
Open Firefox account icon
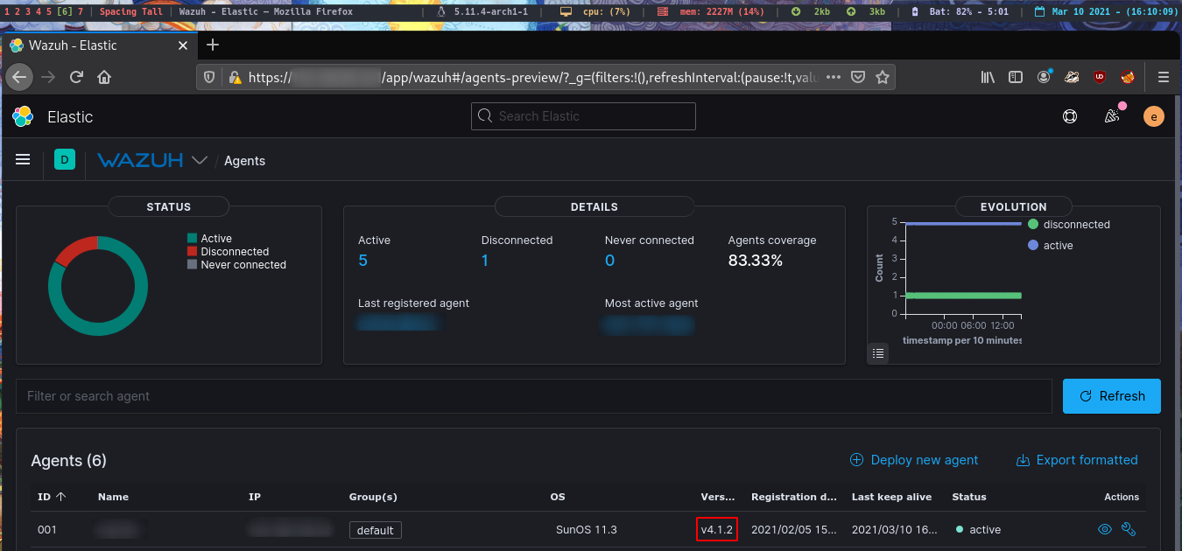[x=1044, y=77]
